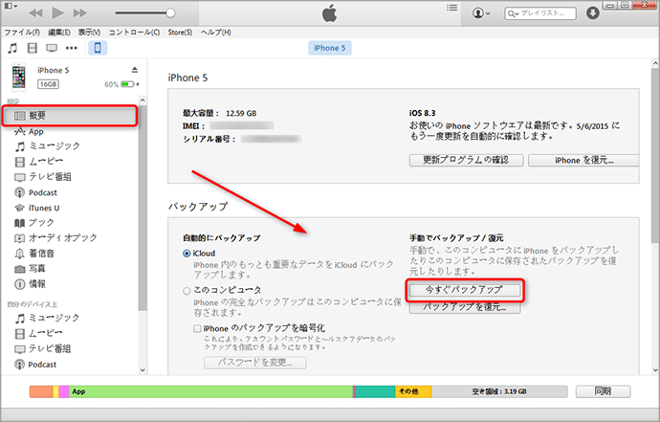Click main pane scrollbar down arrow
This screenshot has width=660, height=422.
pyautogui.click(x=655, y=370)
